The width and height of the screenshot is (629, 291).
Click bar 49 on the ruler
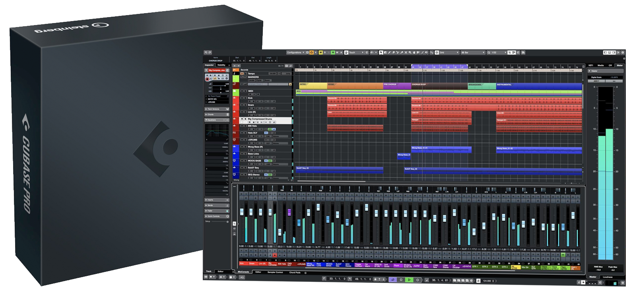[x=470, y=67]
